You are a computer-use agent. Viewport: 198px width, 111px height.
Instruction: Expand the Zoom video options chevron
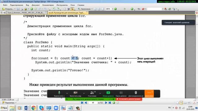(x=84, y=93)
